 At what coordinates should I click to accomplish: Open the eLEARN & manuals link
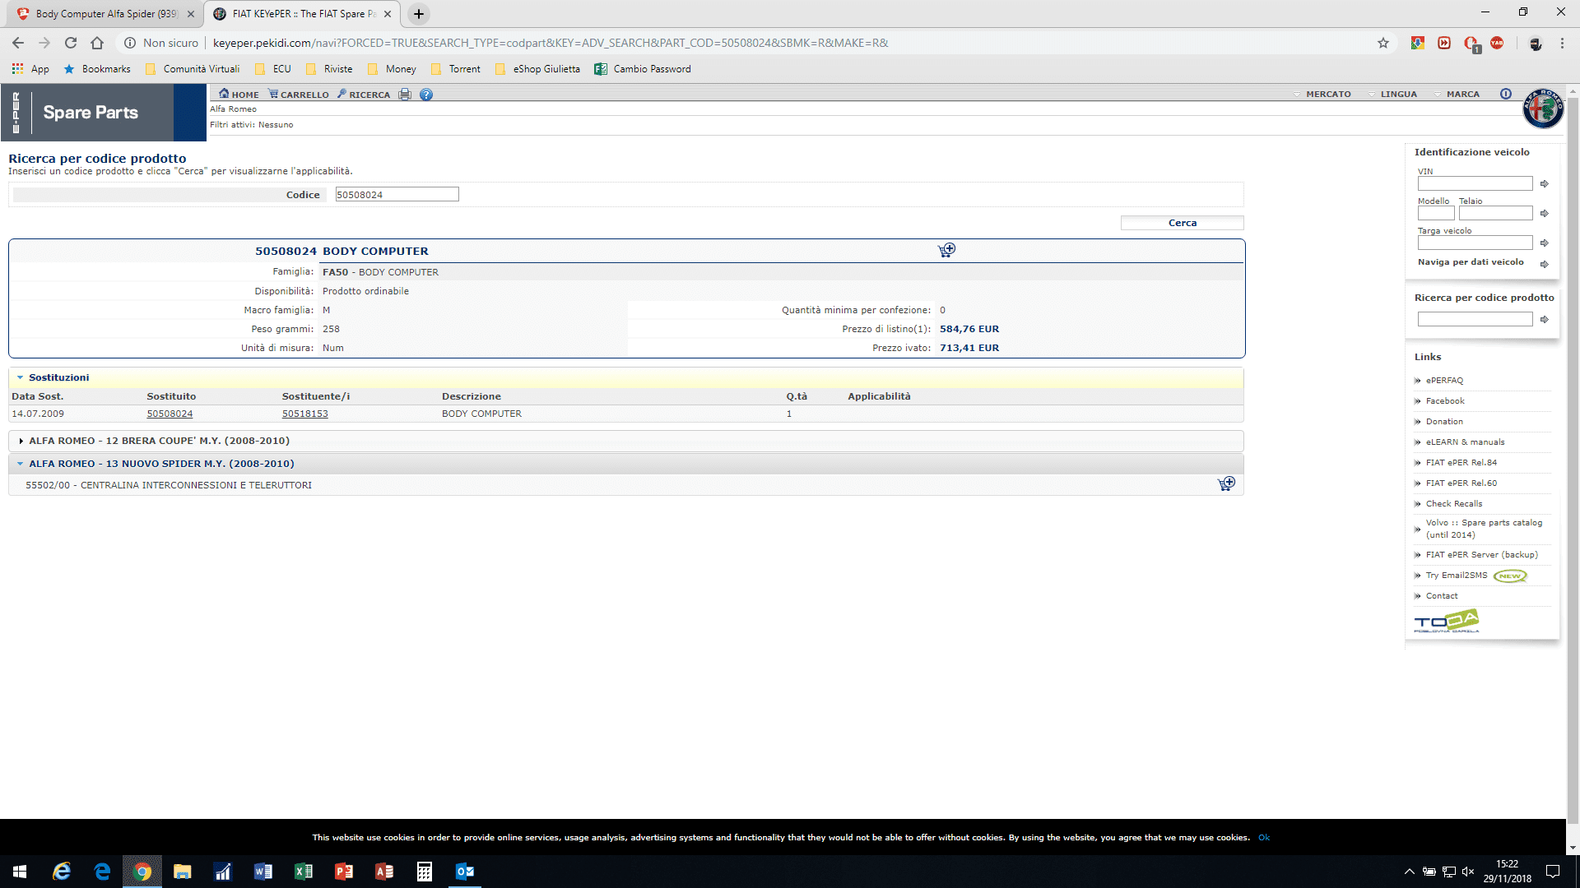(1465, 442)
